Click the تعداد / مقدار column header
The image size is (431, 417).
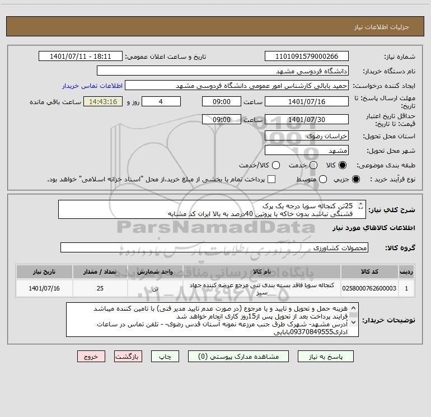point(100,271)
